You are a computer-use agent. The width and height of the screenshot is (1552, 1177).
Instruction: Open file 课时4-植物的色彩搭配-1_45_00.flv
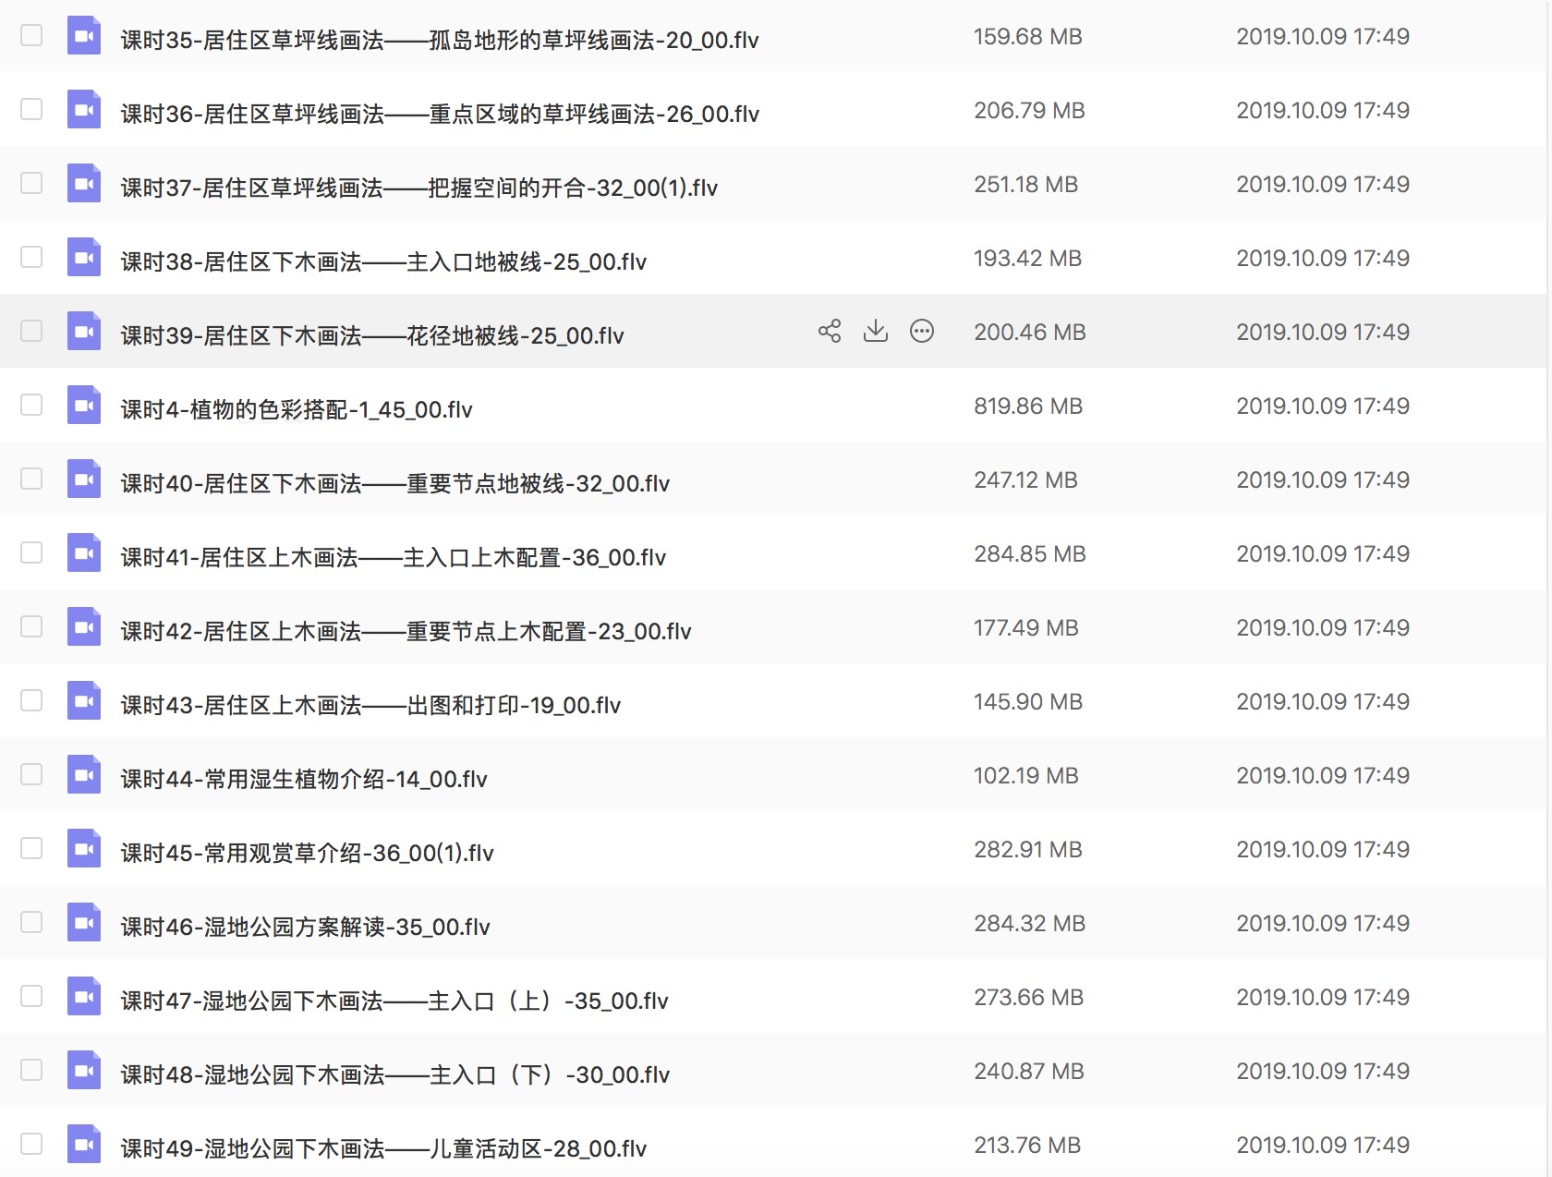[297, 409]
